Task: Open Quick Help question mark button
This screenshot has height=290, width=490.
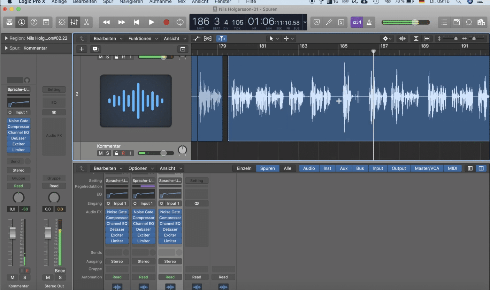Action: (34, 22)
